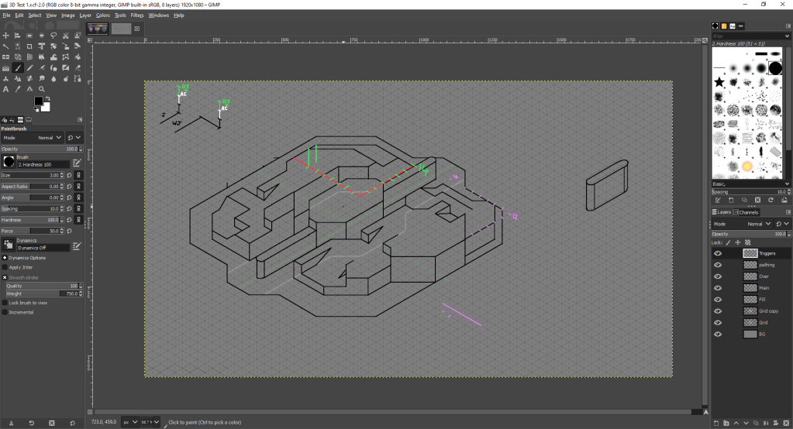Select the pathing layer
The width and height of the screenshot is (793, 429).
pyautogui.click(x=766, y=265)
